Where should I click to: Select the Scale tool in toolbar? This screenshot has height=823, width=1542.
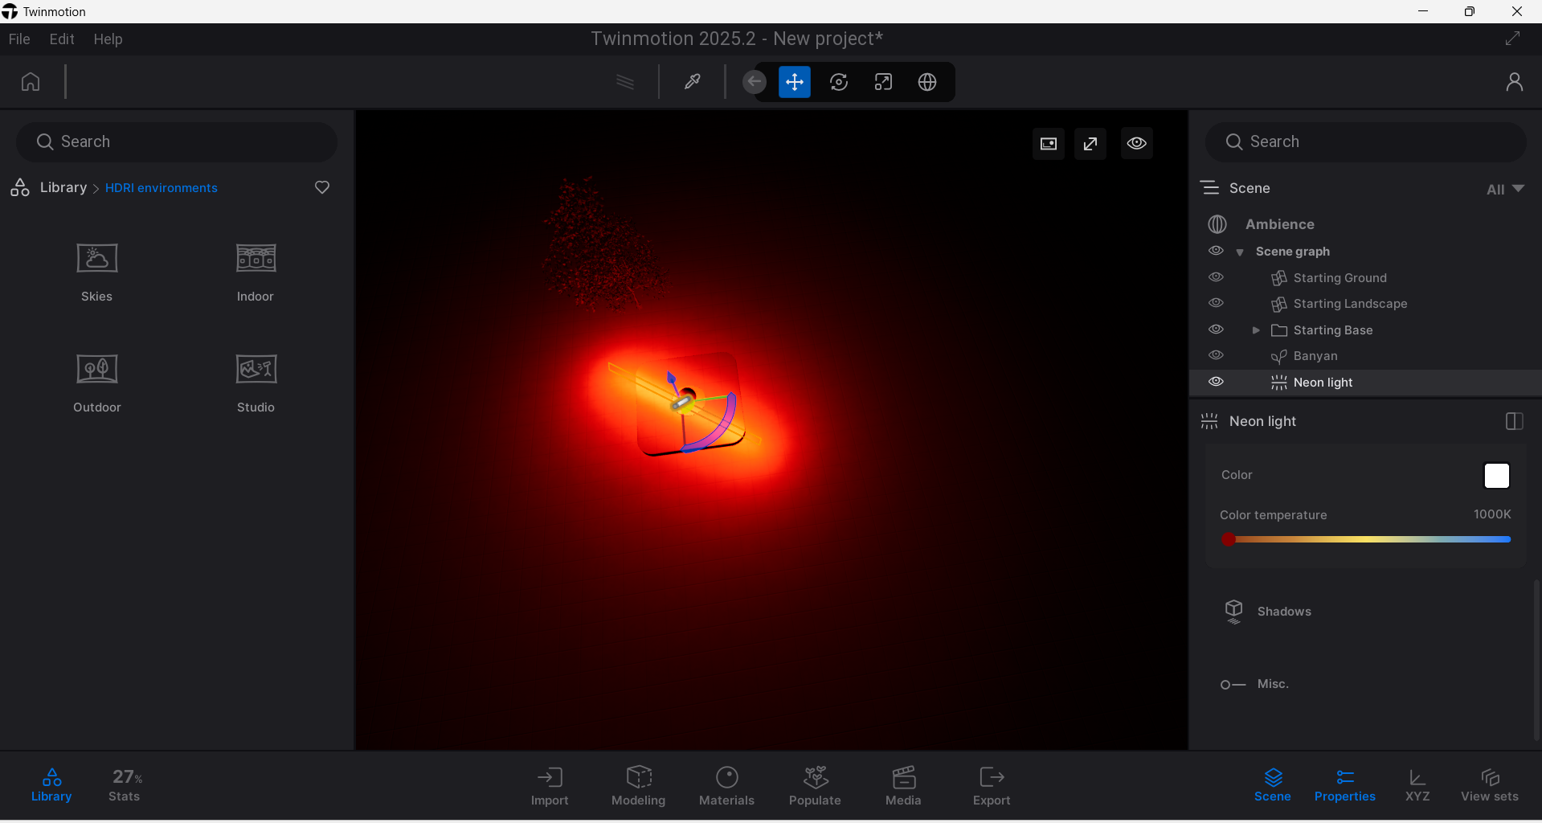(x=883, y=82)
